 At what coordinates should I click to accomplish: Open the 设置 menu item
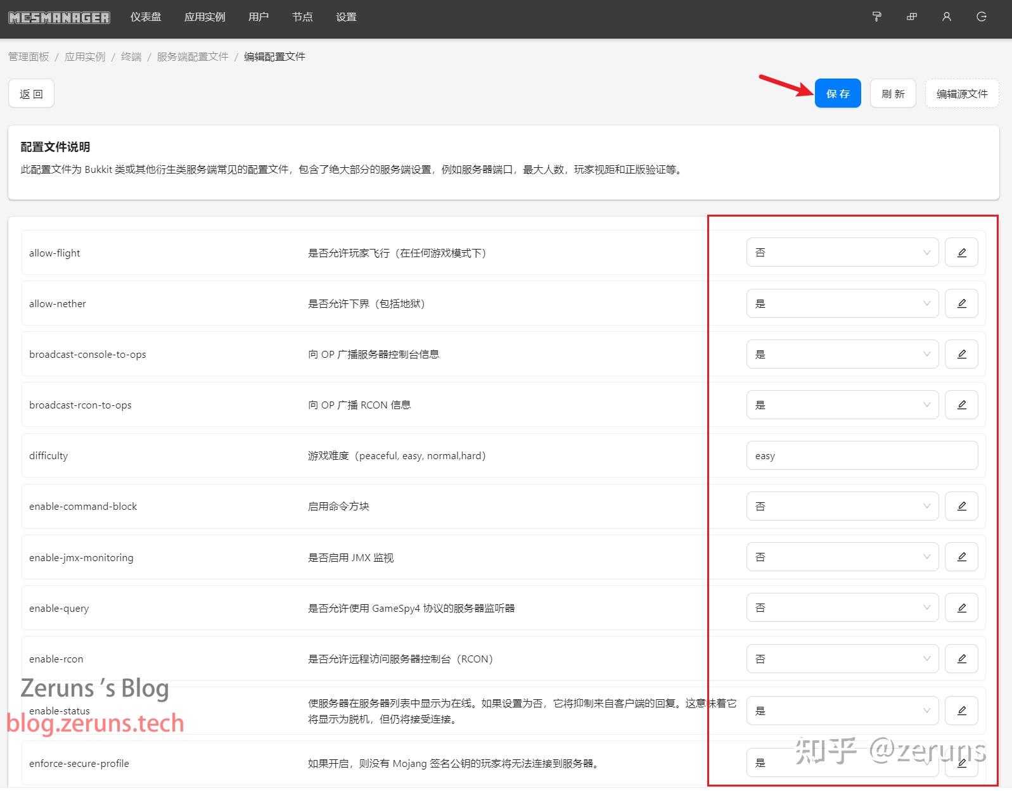tap(346, 17)
